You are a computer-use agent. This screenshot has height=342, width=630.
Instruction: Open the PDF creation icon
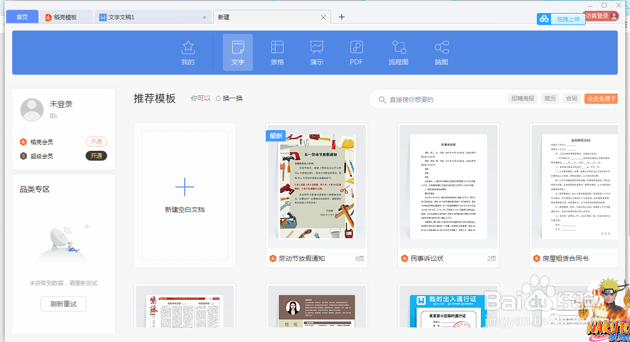(x=356, y=52)
